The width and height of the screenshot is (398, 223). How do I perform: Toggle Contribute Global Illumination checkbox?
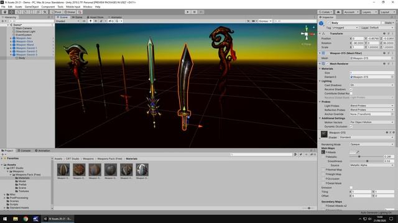[x=351, y=94]
